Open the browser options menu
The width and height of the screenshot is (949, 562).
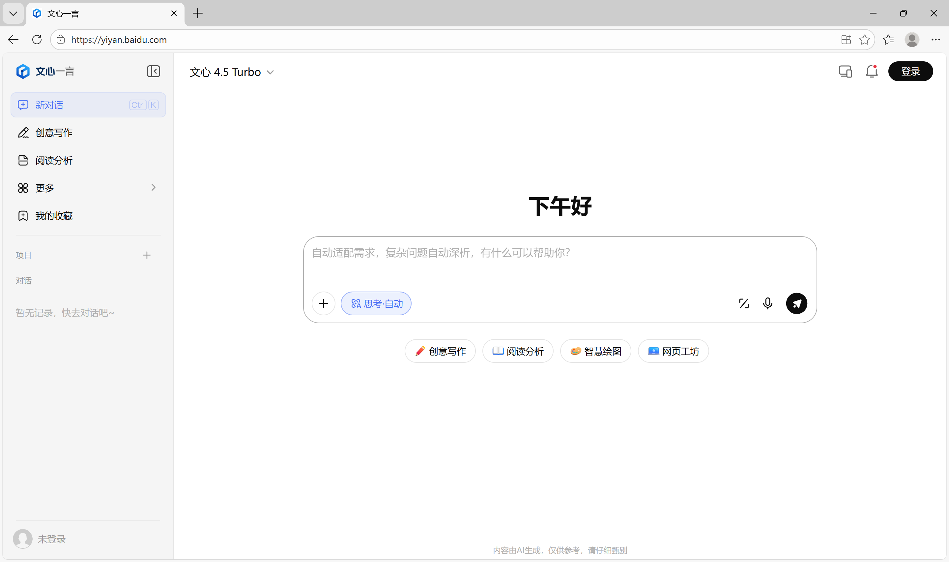[x=936, y=39]
